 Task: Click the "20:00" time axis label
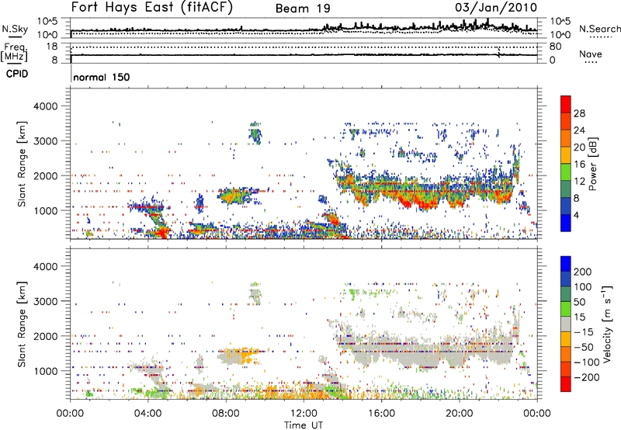[459, 414]
